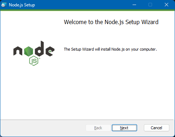Click the 'The Setup Wizard will install Node.js' text
This screenshot has width=175, height=137.
click(x=110, y=49)
